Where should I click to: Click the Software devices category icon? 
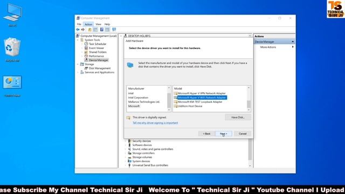pos(129,145)
